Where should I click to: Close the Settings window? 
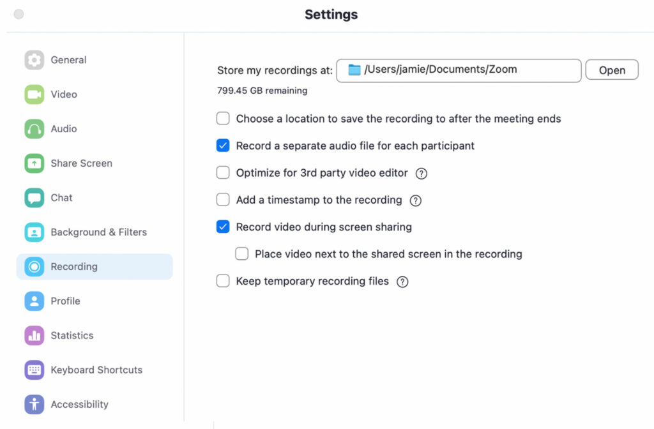point(19,14)
